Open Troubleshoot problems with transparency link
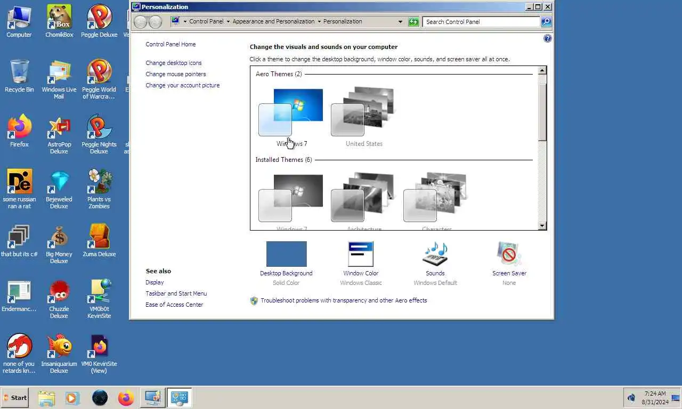This screenshot has height=409, width=682. 344,300
